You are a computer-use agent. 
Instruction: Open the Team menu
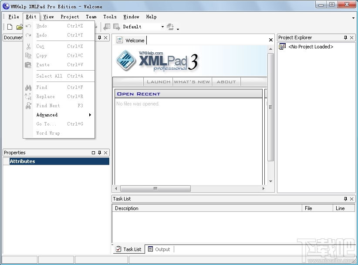point(91,17)
